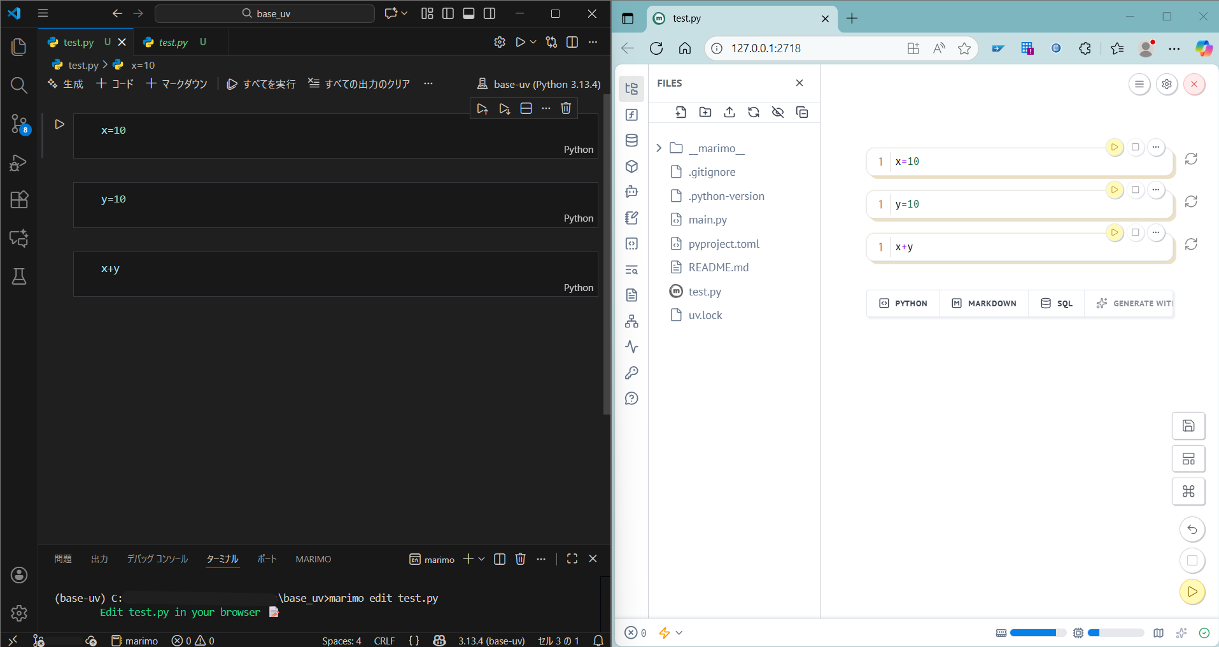Switch to the MARIMO panel tab
Image resolution: width=1219 pixels, height=647 pixels.
pyautogui.click(x=313, y=559)
